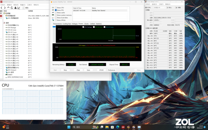Click the graph scale slider left of power chart

pyautogui.click(x=54, y=27)
